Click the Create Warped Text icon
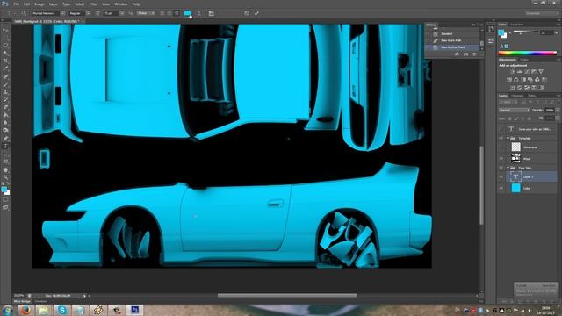562x316 pixels. pos(199,13)
